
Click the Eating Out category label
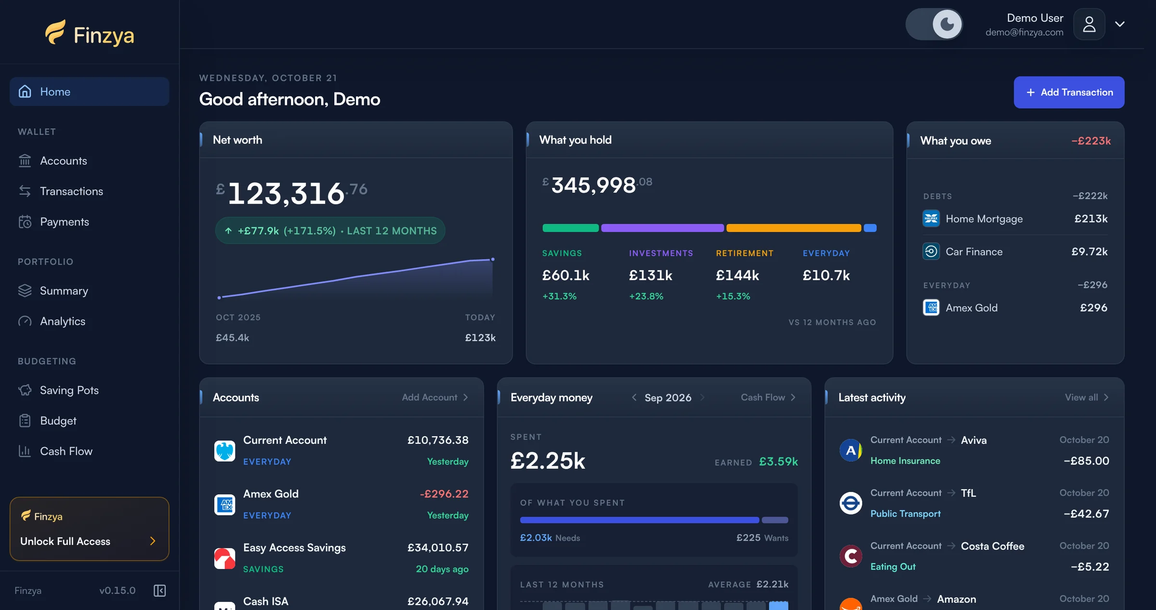(893, 567)
